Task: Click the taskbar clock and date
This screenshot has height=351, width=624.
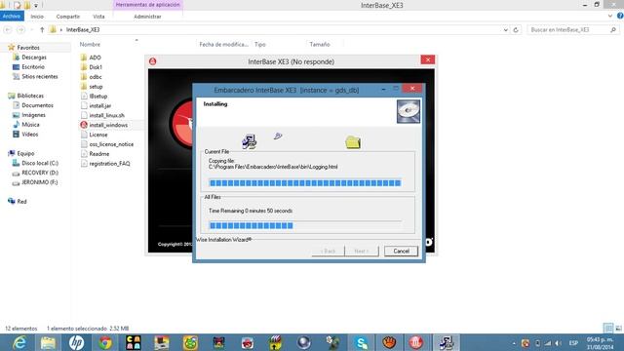Action: click(600, 343)
